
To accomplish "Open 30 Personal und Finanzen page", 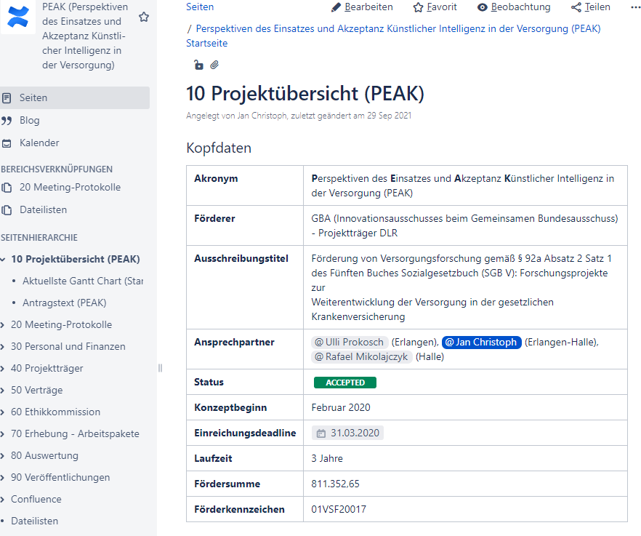I will pyautogui.click(x=68, y=347).
